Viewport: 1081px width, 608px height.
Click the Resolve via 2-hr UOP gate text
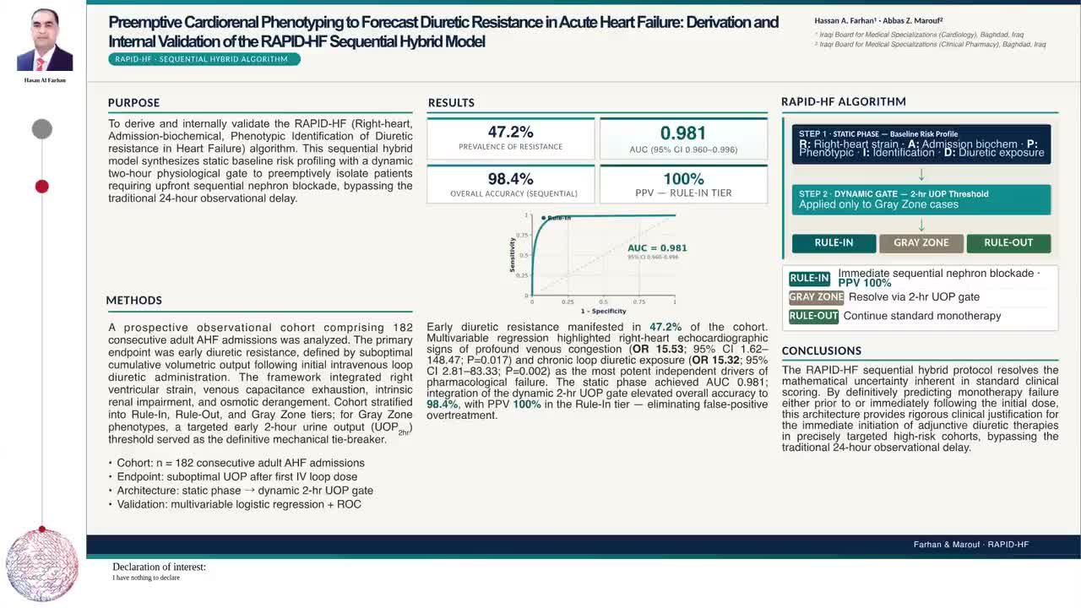(x=915, y=297)
